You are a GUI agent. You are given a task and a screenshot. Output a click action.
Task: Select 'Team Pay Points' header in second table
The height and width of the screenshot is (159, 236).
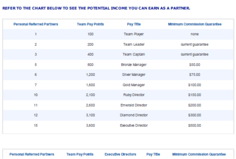80,154
